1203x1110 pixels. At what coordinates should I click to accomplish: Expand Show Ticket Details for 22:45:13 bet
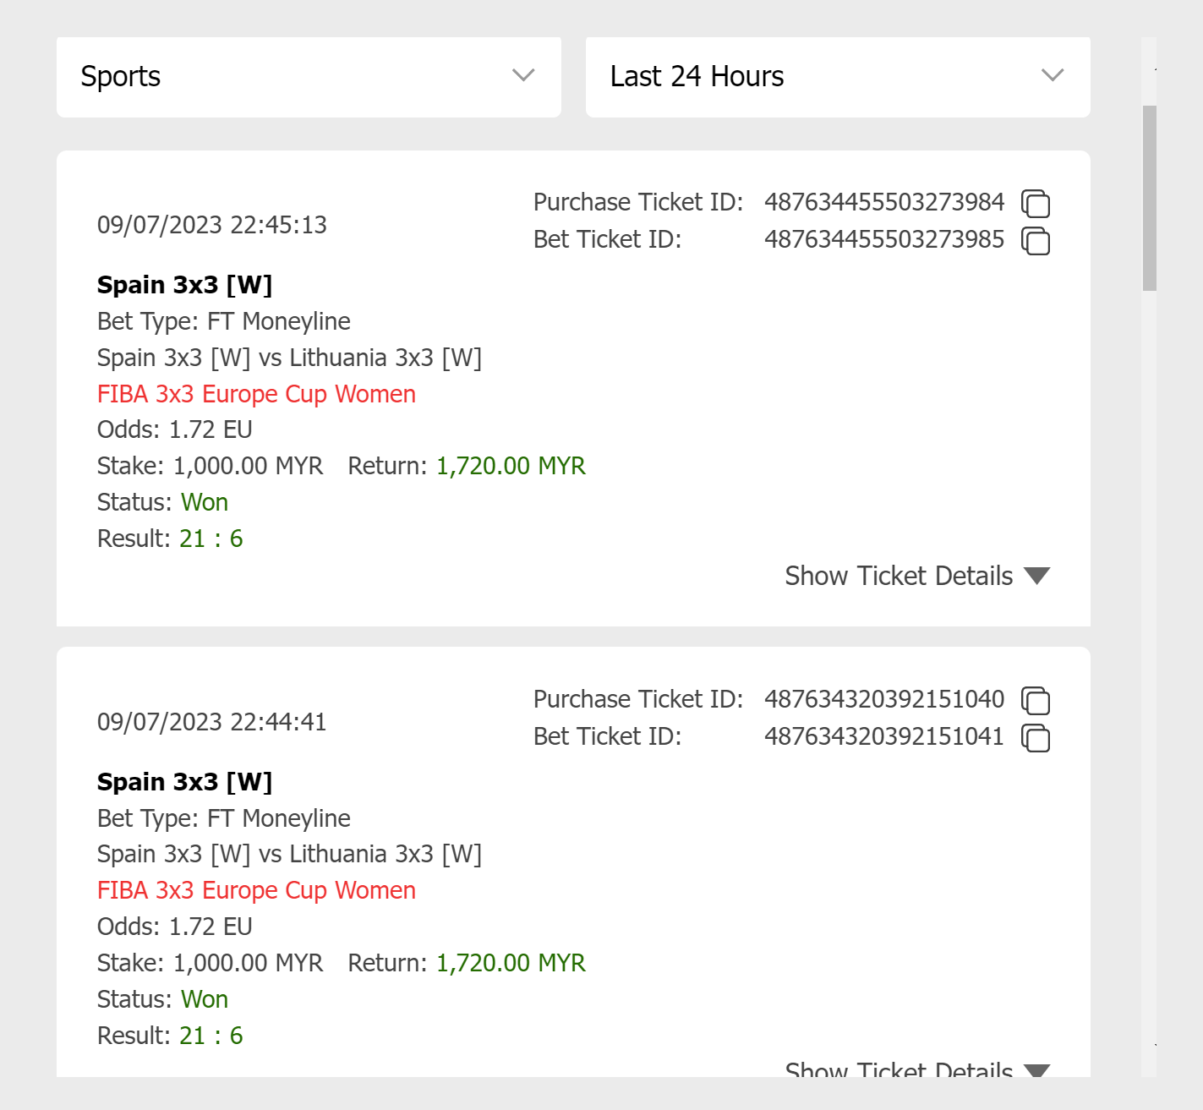click(916, 576)
